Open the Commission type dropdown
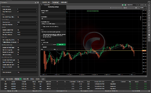Screen dimensions: 151x93 [53, 24]
